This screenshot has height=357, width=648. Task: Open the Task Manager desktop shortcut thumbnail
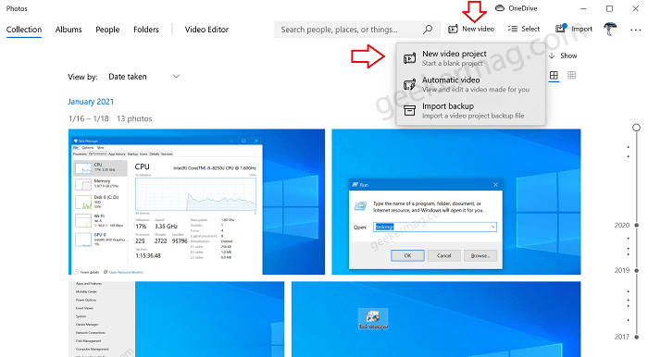[436, 319]
